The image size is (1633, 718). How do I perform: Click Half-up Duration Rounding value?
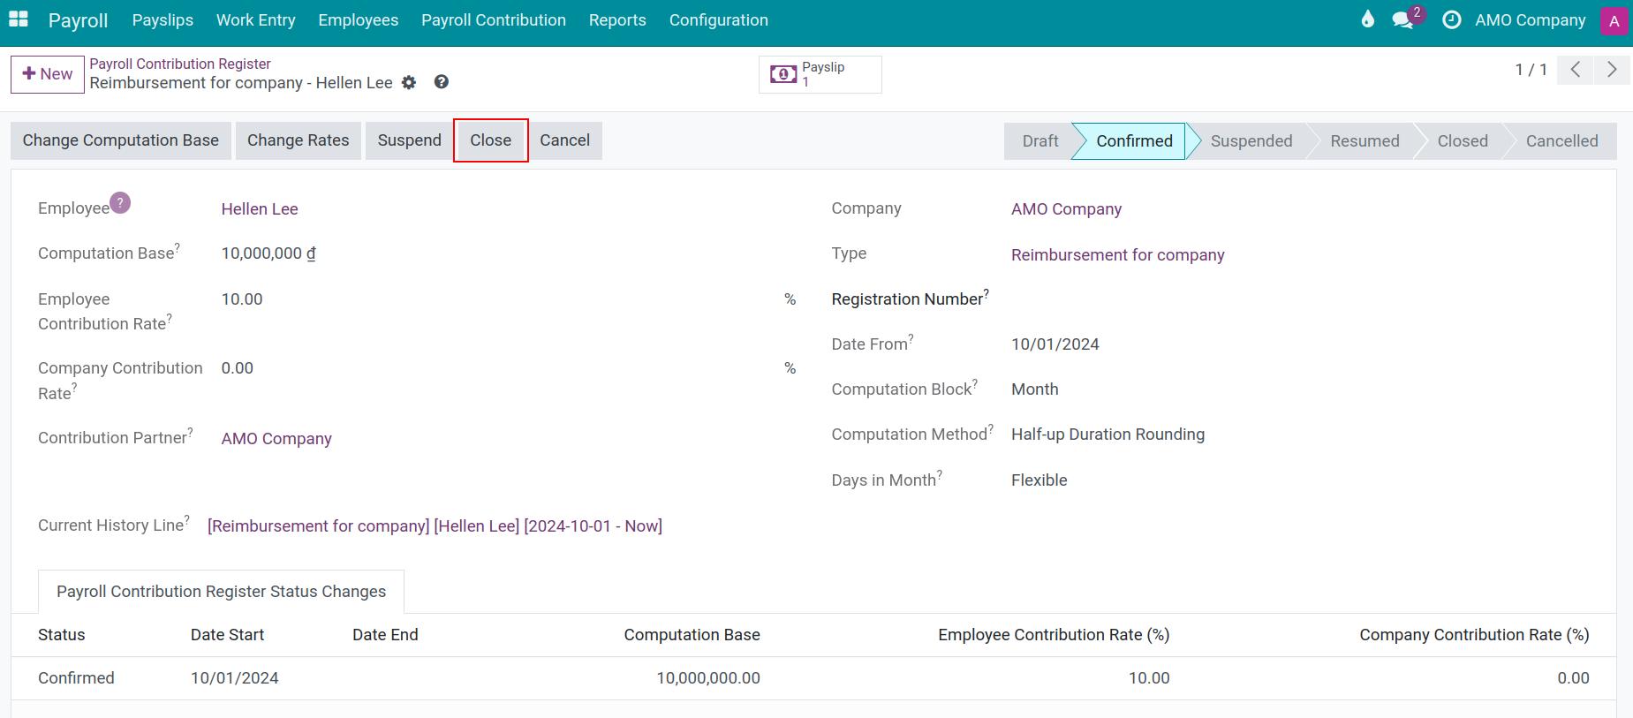click(x=1108, y=435)
